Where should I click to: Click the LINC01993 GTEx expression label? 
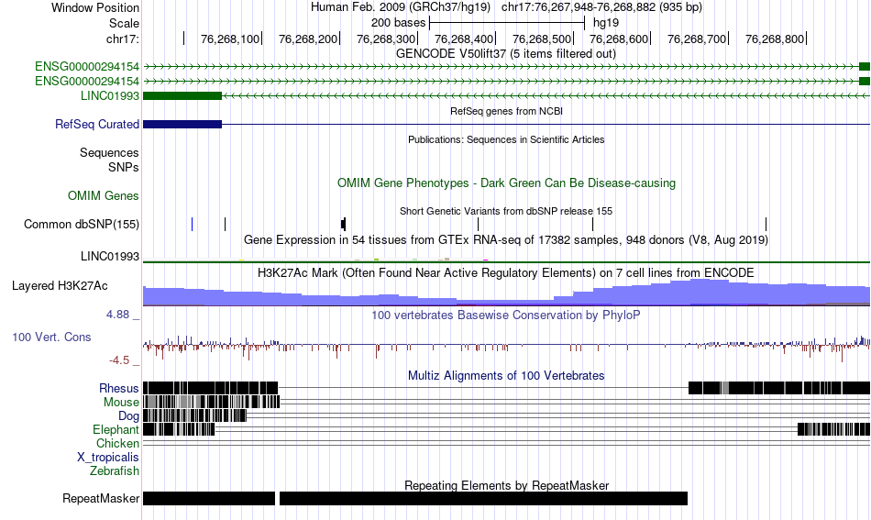(x=109, y=256)
